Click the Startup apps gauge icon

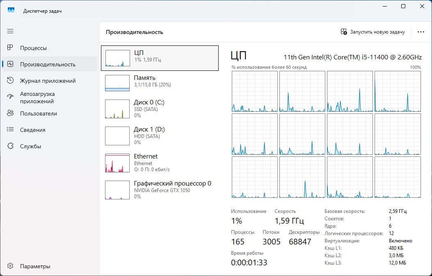click(x=10, y=97)
